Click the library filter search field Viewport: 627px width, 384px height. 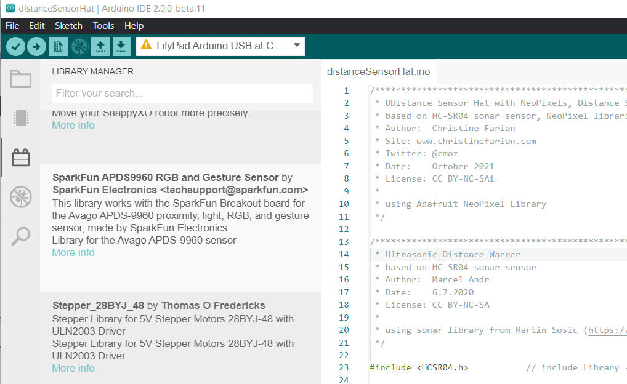point(182,93)
